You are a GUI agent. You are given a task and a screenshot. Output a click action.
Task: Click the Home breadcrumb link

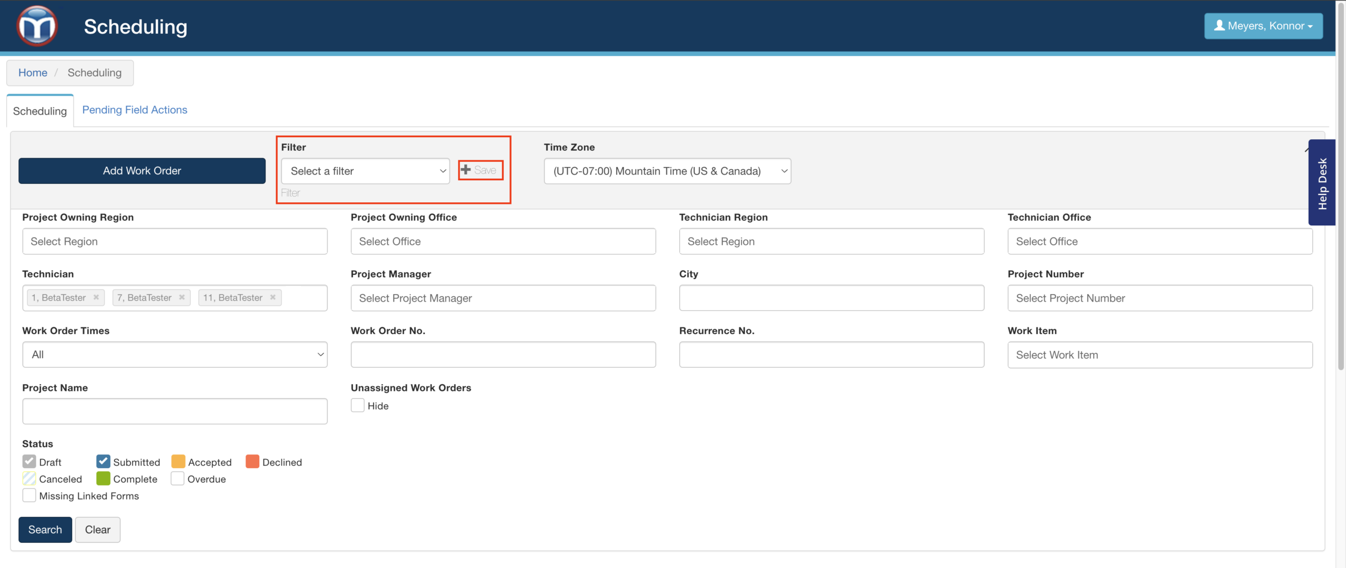[x=33, y=73]
